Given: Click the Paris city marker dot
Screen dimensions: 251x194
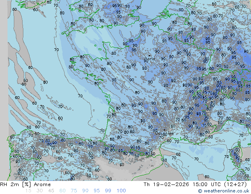Looking at the screenshot, I should tap(149, 55).
